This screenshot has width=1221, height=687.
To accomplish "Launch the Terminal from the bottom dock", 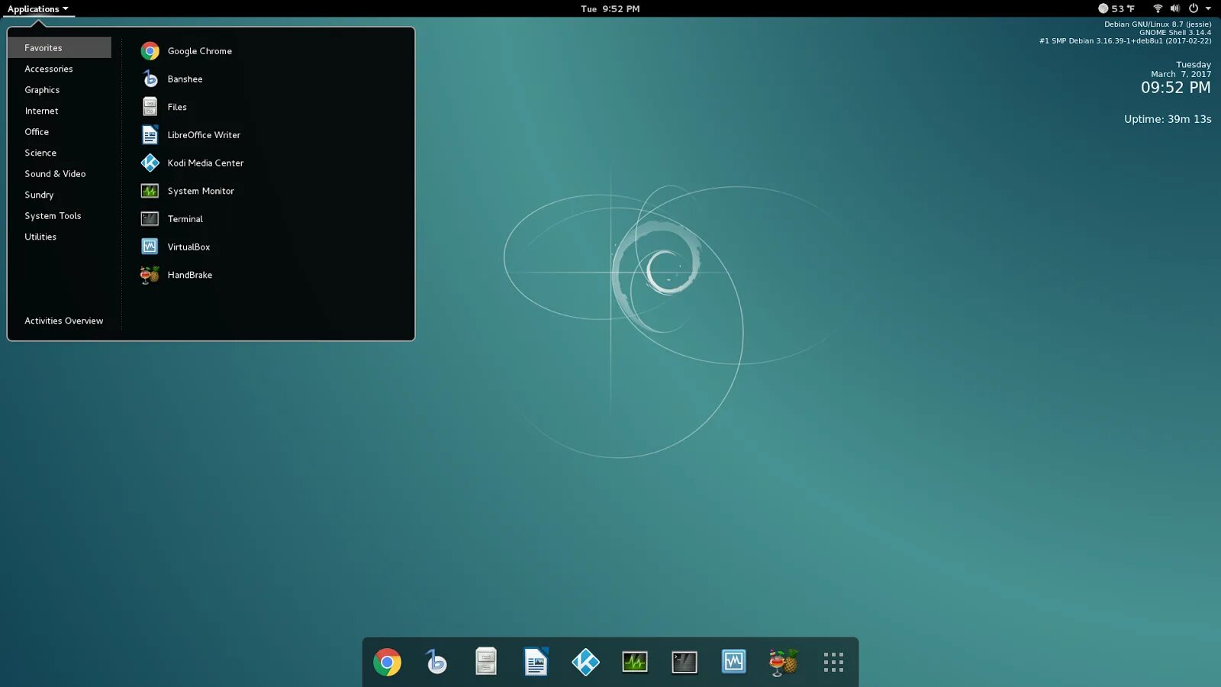I will (684, 662).
